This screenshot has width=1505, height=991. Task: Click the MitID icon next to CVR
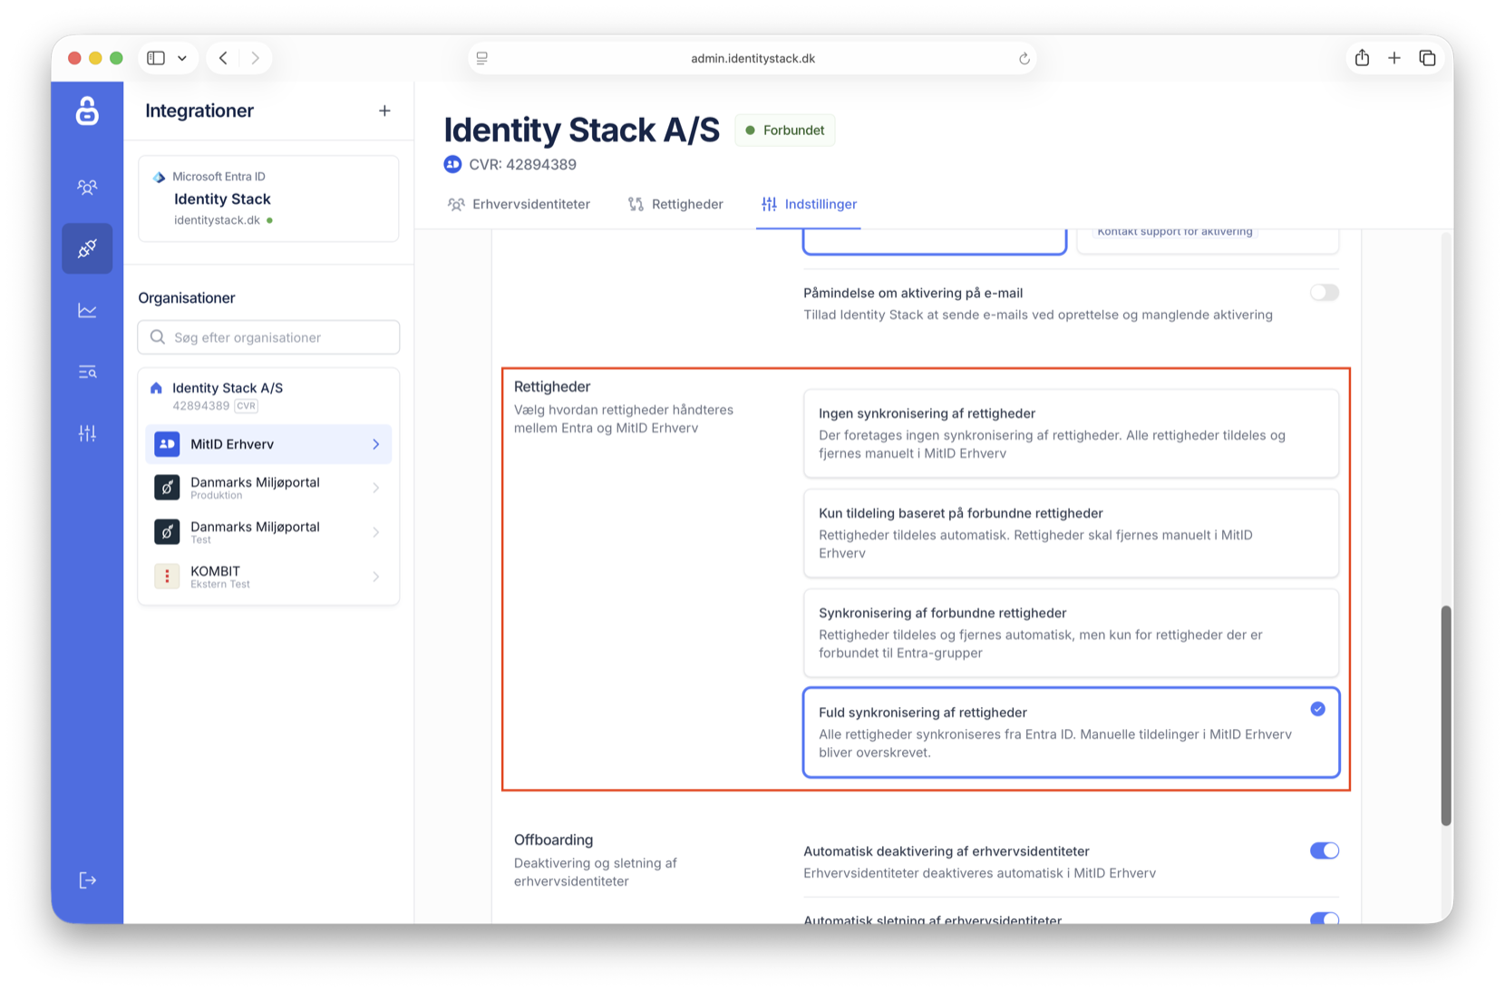[x=452, y=164]
